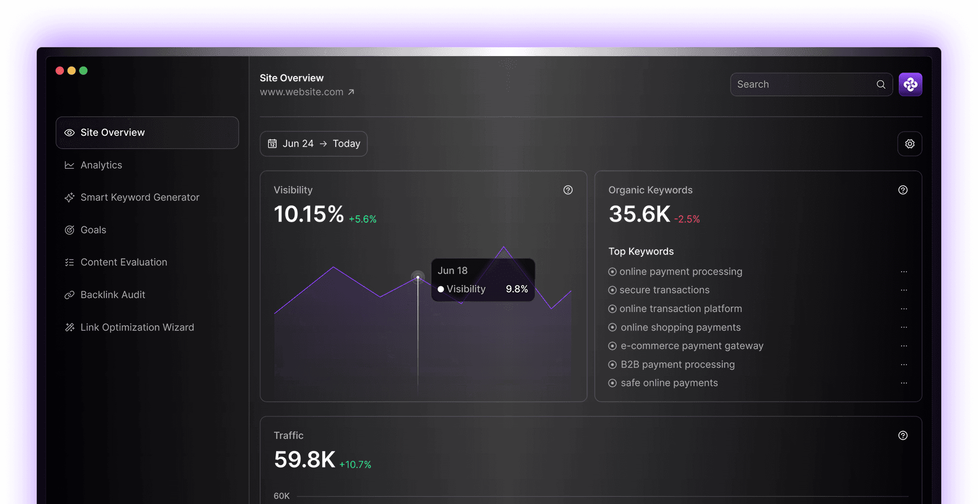The width and height of the screenshot is (978, 504).
Task: Open www.website.com external link
Action: [x=307, y=92]
